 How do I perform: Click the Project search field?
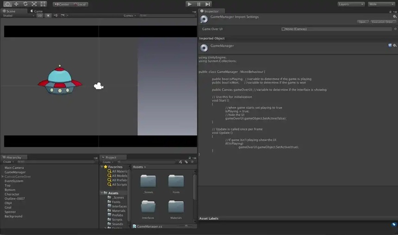pos(146,162)
